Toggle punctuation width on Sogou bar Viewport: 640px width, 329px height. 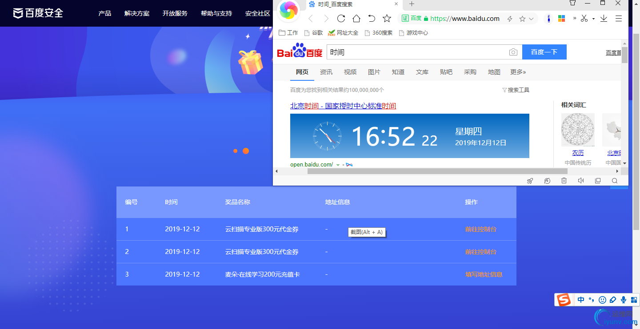click(592, 300)
